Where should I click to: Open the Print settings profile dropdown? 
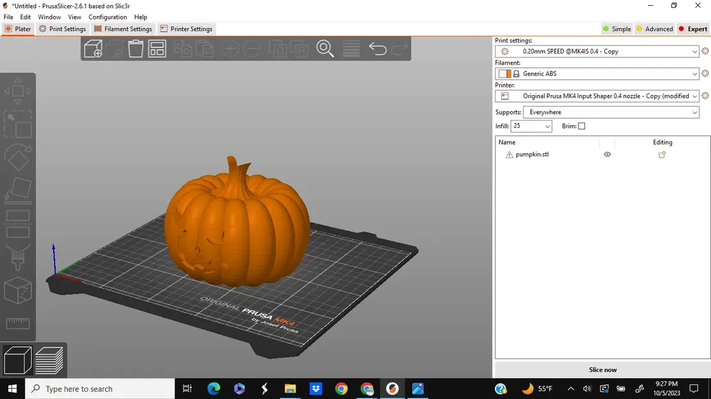click(597, 51)
